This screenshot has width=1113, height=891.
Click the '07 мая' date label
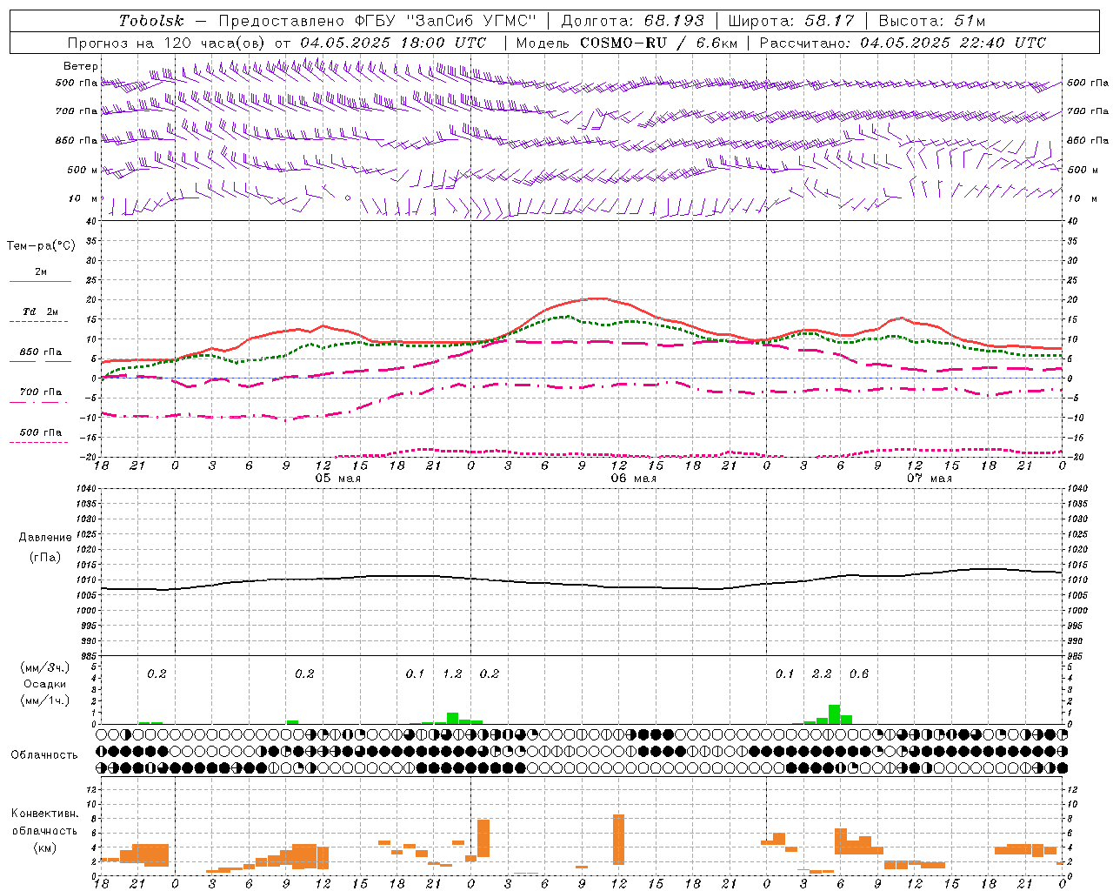[929, 479]
